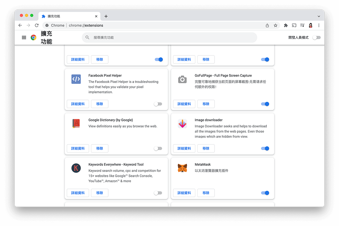Open 詳細資料 for MetaMask
Screen dimensions: 339x226
[x=184, y=193]
